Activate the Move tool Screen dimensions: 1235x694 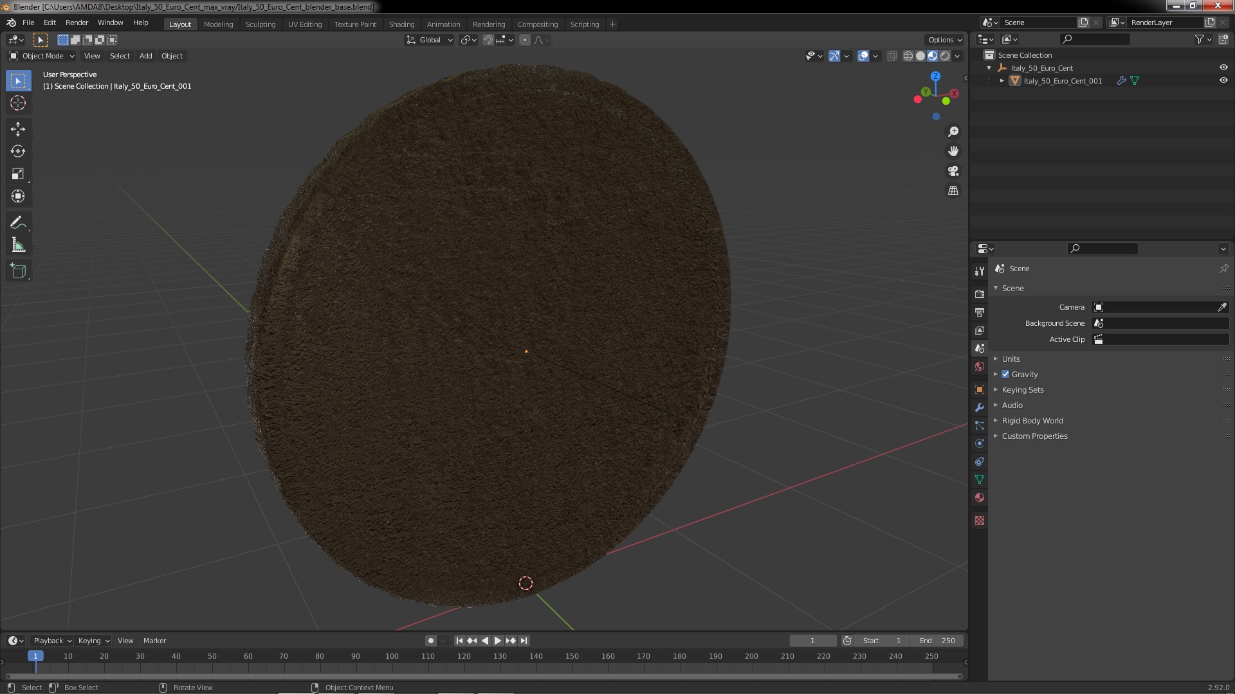(18, 129)
